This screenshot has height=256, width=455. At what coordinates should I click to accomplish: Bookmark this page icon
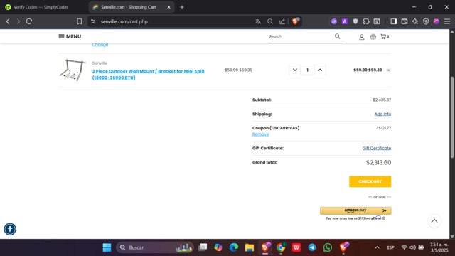click(x=79, y=21)
